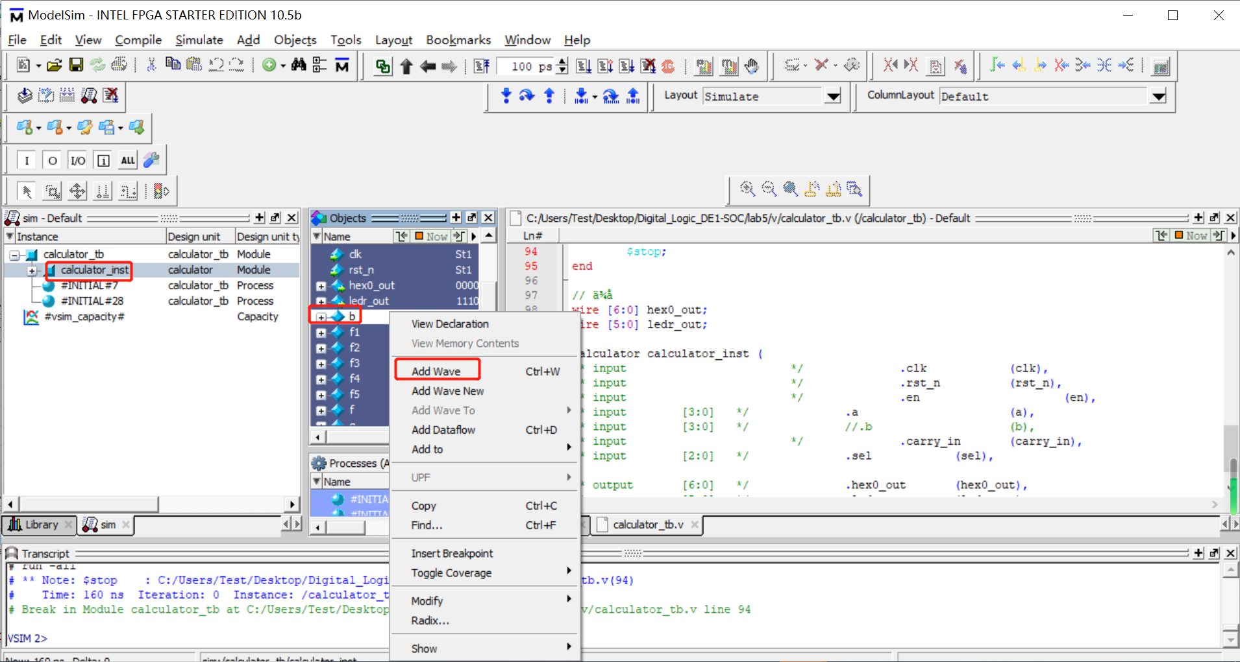Open the dropdown arrow next to the New file icon
Image resolution: width=1240 pixels, height=662 pixels.
(x=38, y=65)
